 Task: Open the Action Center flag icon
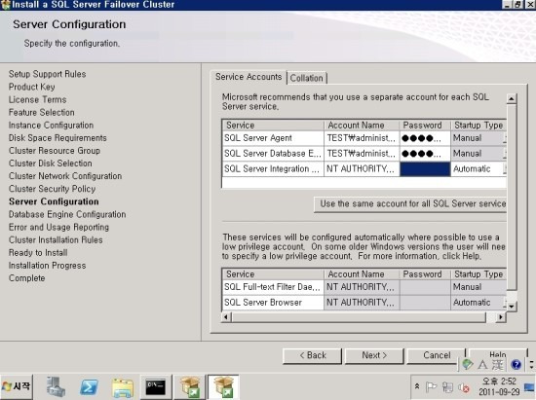(x=431, y=387)
